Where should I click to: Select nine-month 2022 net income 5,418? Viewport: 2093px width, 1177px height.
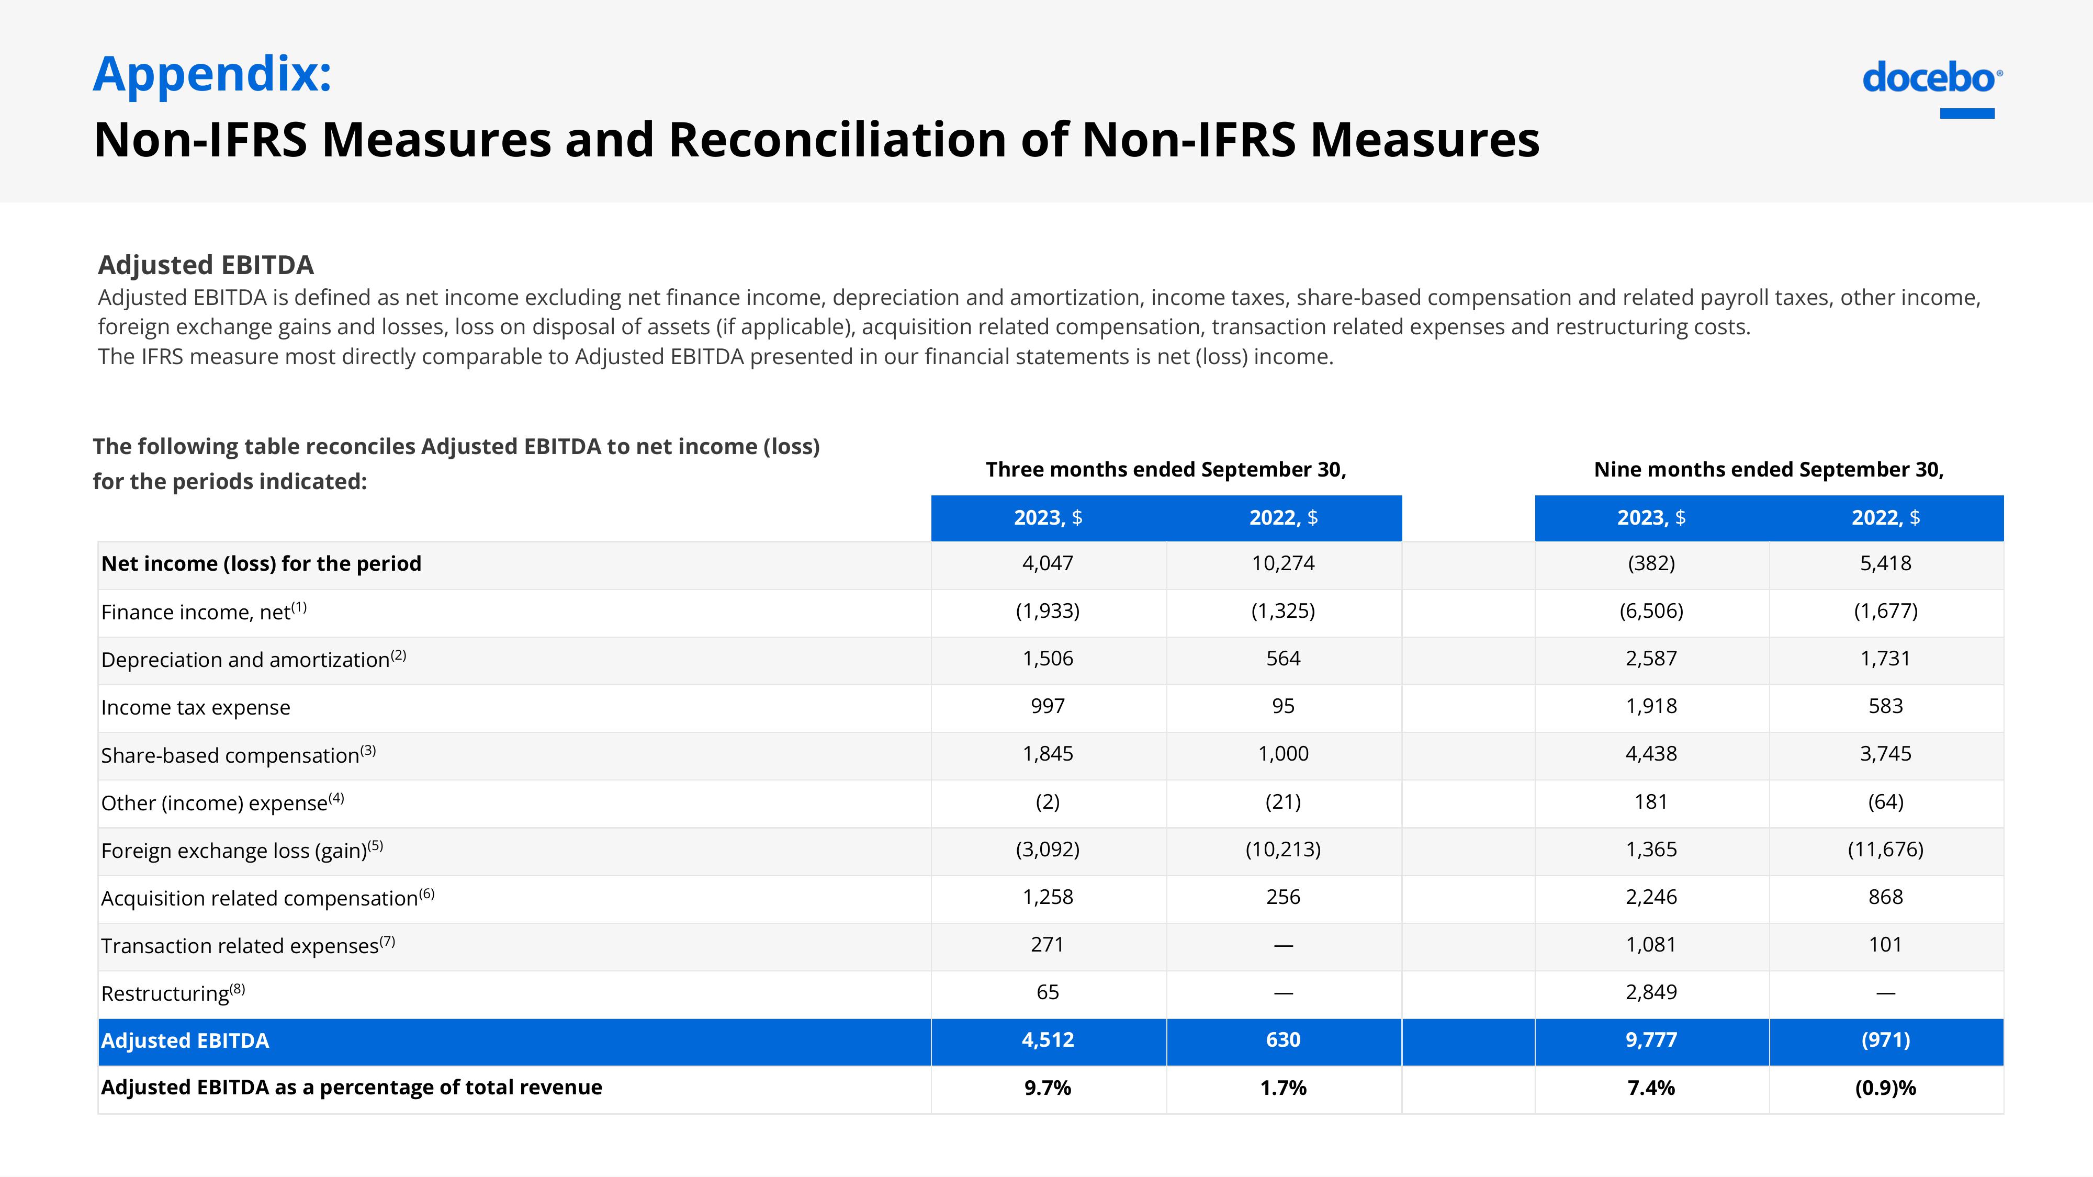point(1886,563)
